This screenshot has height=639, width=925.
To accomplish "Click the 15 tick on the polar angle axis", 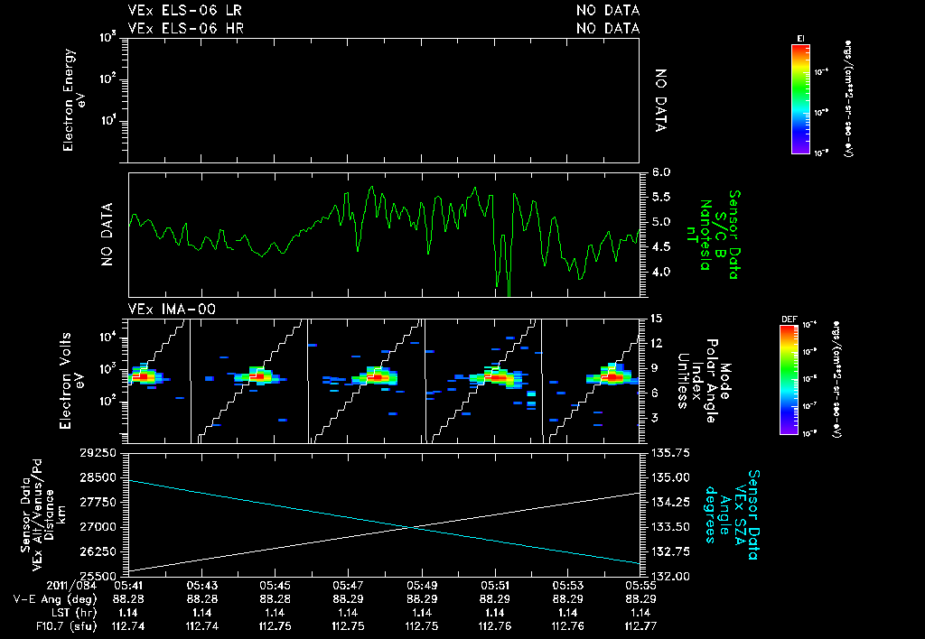I will 656,319.
